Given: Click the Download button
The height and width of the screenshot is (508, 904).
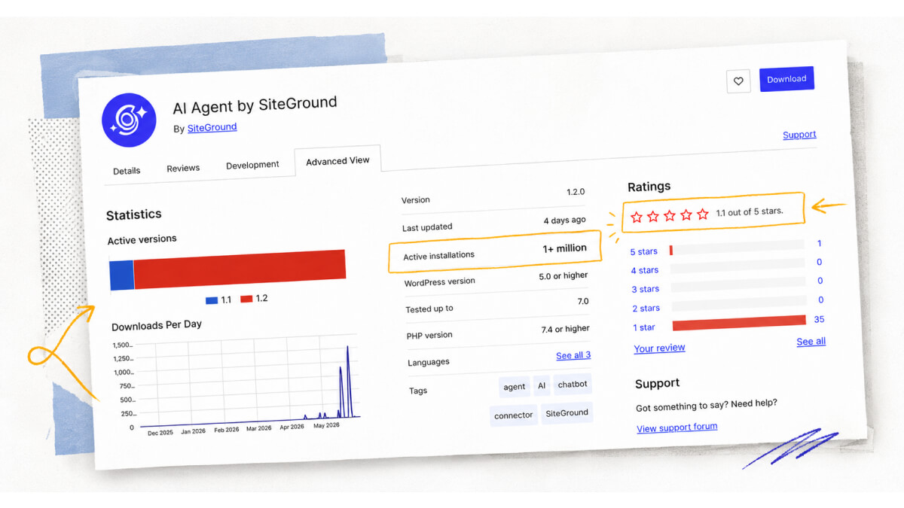Looking at the screenshot, I should pos(786,79).
